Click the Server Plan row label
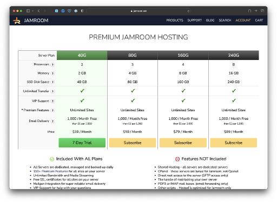Screen dimensions: 277x202 (x=47, y=55)
